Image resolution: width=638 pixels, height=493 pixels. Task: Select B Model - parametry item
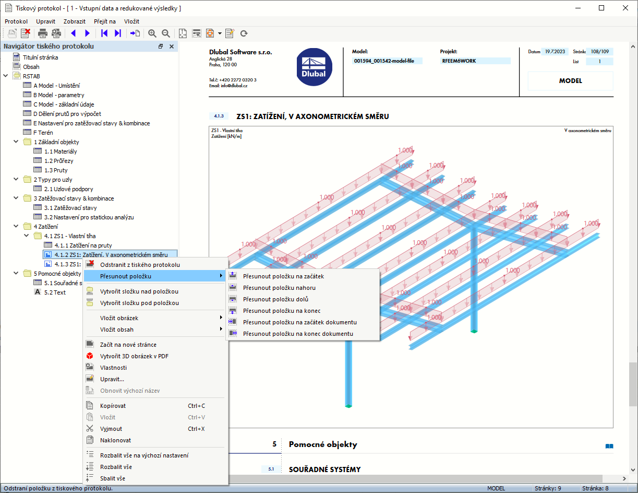pos(58,95)
